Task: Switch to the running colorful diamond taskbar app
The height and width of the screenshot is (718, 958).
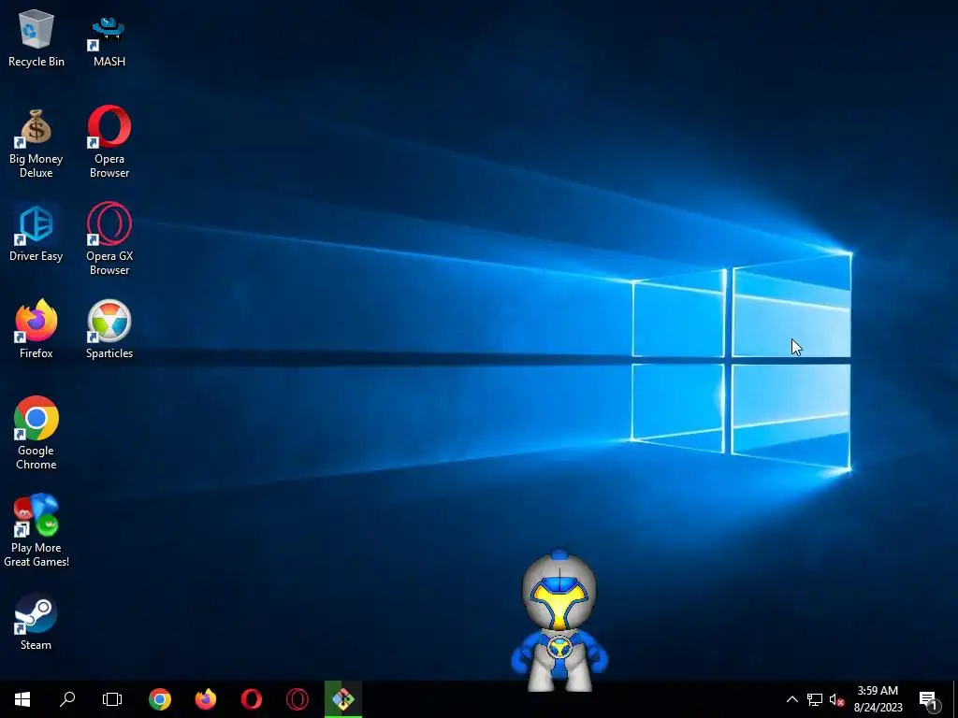Action: pyautogui.click(x=342, y=699)
